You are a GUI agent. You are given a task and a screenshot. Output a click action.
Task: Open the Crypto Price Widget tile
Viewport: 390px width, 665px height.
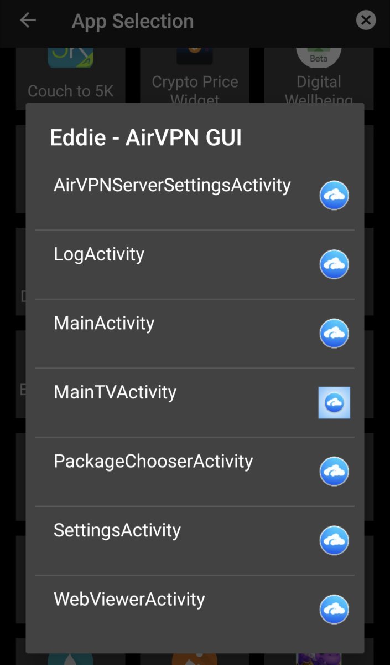(x=195, y=78)
